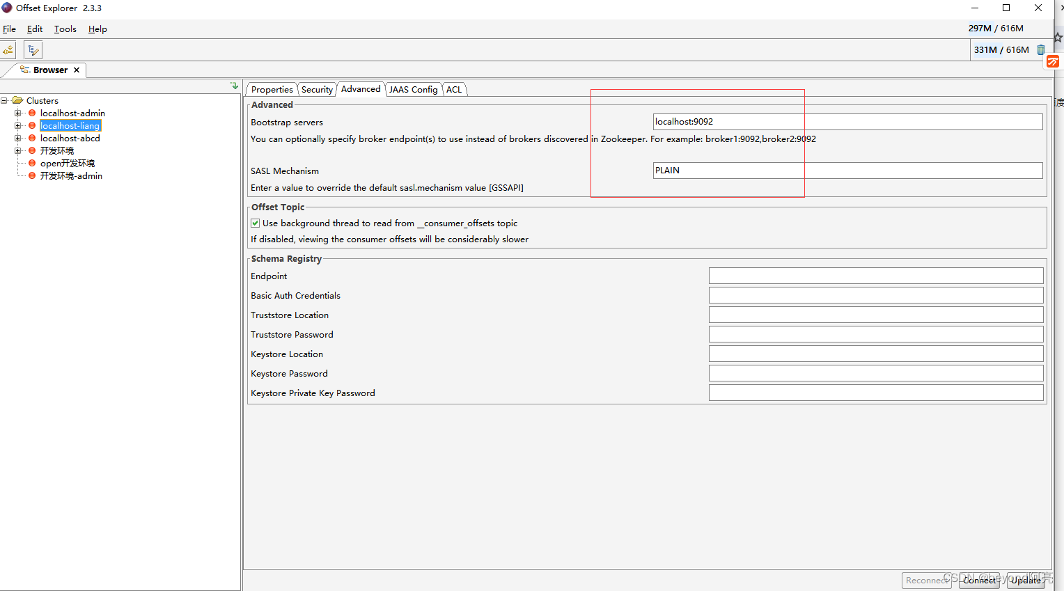The width and height of the screenshot is (1064, 591).
Task: Expand the localhost-admin cluster node
Action: point(18,113)
